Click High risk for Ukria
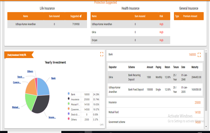The image size is (210, 133). pos(161,32)
